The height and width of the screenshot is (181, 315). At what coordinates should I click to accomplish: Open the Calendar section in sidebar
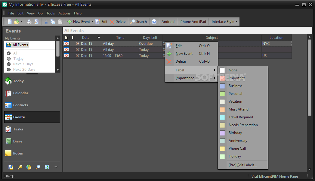32,93
